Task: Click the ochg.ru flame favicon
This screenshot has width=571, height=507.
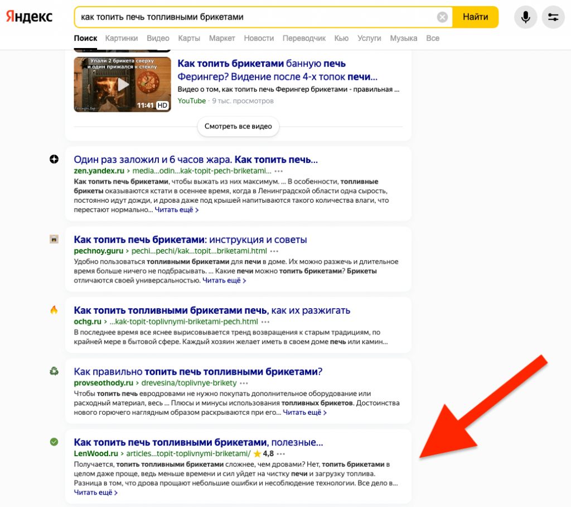Action: [54, 310]
